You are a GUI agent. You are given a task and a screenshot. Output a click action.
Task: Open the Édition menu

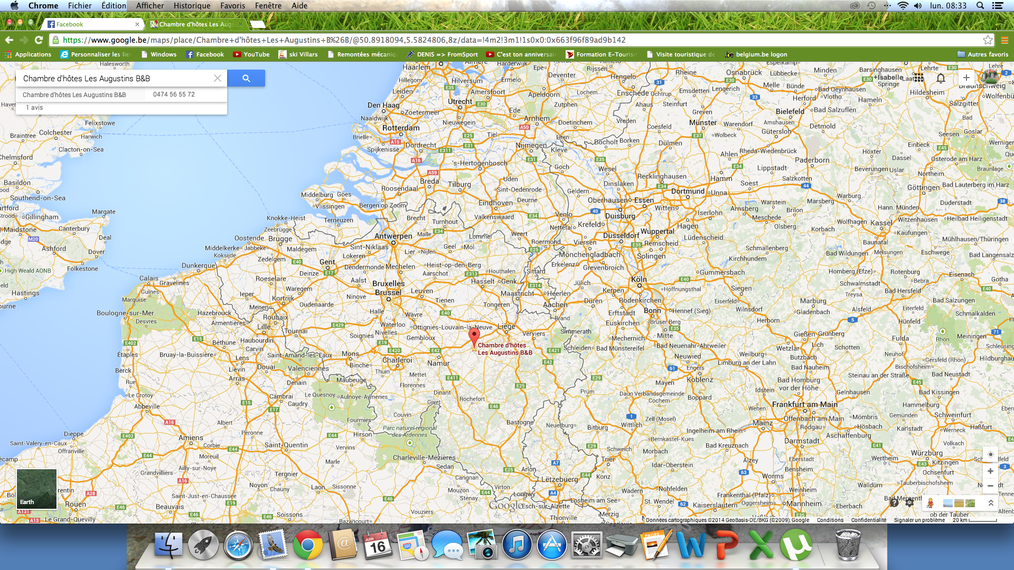point(114,6)
